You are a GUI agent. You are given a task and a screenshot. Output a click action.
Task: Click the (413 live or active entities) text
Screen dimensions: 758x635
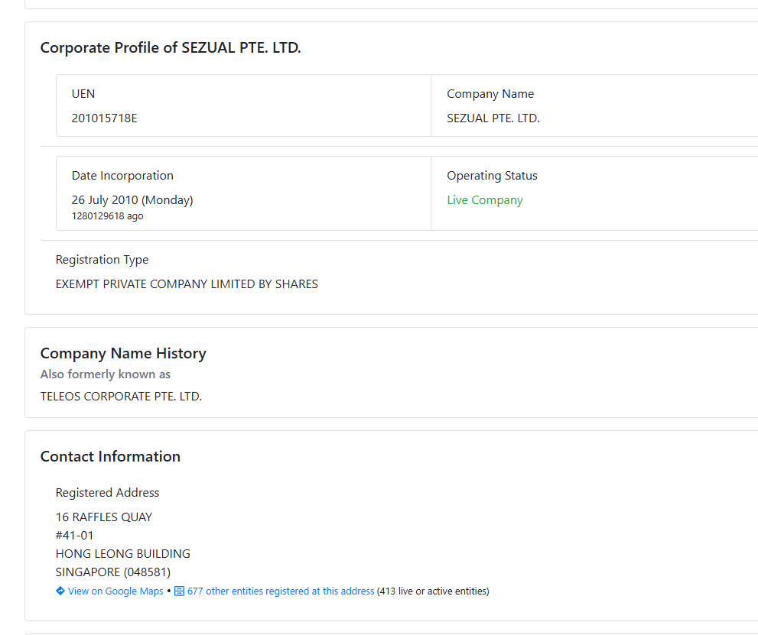(433, 591)
